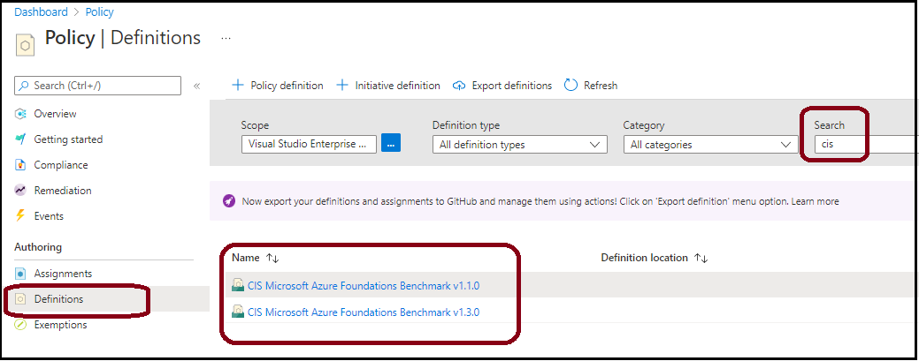Image resolution: width=919 pixels, height=361 pixels.
Task: Click the plus icon beside Policy definition
Action: [238, 86]
